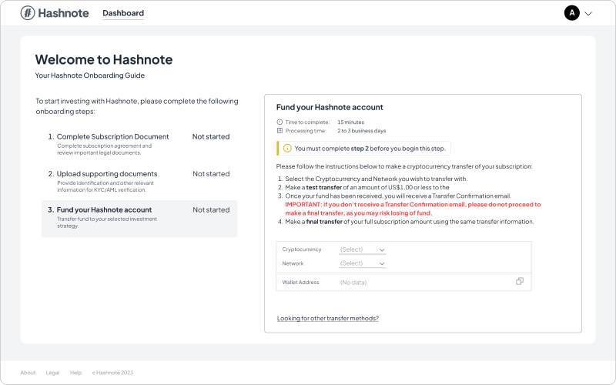Click the clock icon beside Time to complete
Screen dimensions: 616x385
click(280, 122)
